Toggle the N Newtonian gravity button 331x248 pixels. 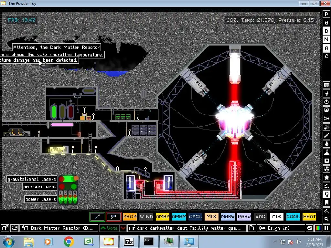click(326, 39)
